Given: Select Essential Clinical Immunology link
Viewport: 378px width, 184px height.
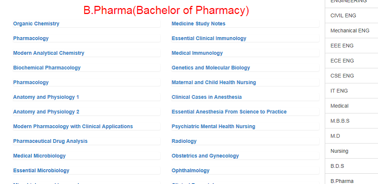Looking at the screenshot, I should click(209, 38).
